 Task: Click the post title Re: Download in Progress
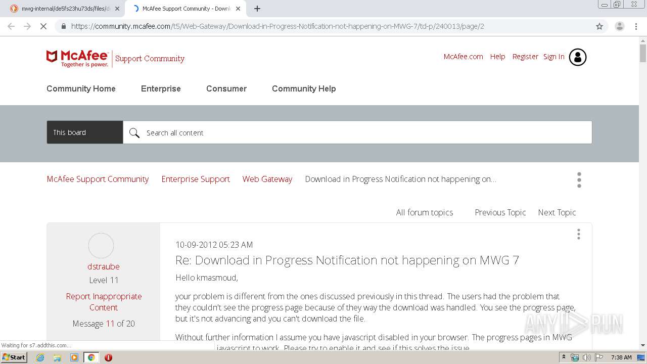coord(347,260)
